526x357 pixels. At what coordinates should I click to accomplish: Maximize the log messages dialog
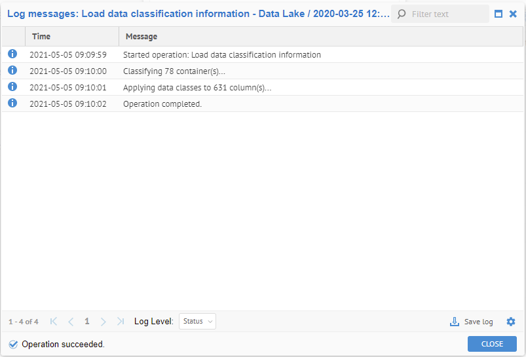[x=498, y=14]
